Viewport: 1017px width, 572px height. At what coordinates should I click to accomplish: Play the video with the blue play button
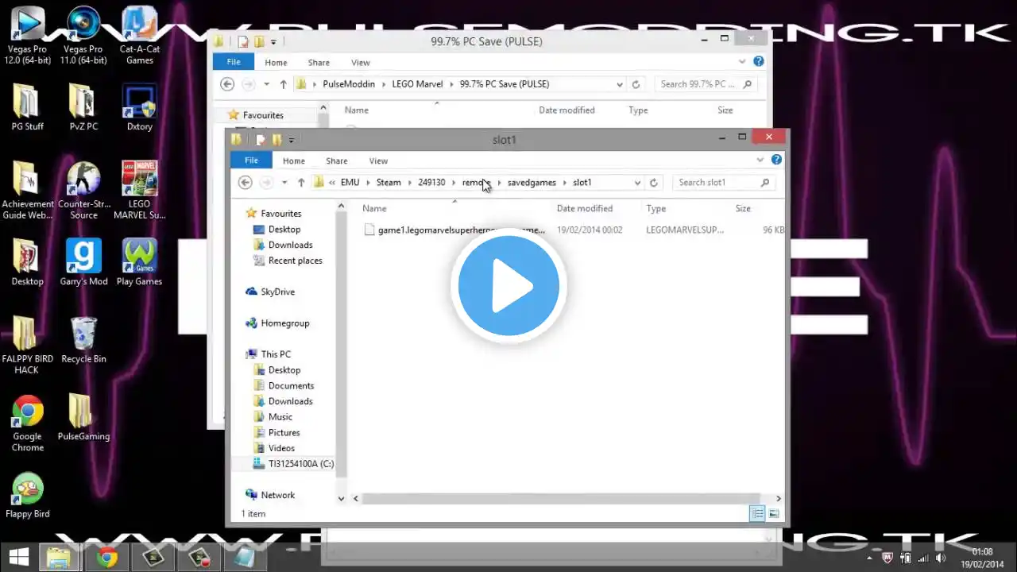click(508, 285)
